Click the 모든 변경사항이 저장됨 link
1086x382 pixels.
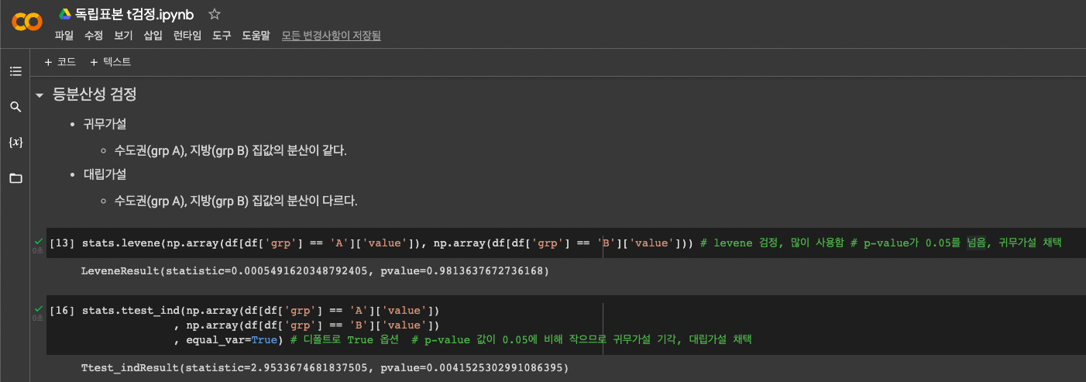[x=331, y=36]
